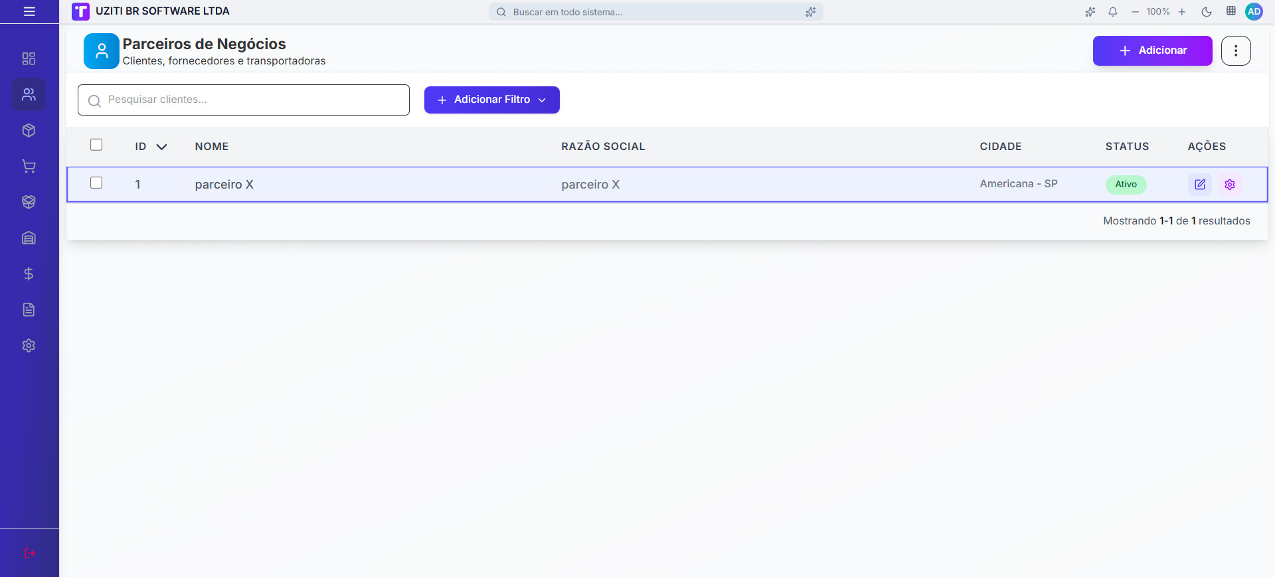Select all rows with header checkbox
Screen dimensions: 1275x577
pyautogui.click(x=96, y=145)
